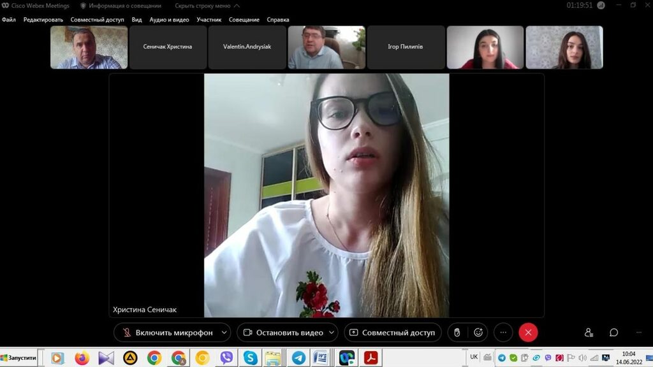The height and width of the screenshot is (367, 653).
Task: Open the Файл menu
Action: [x=9, y=20]
